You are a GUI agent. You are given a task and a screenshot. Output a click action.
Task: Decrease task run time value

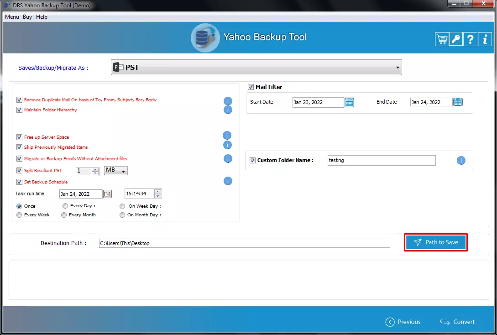click(157, 196)
